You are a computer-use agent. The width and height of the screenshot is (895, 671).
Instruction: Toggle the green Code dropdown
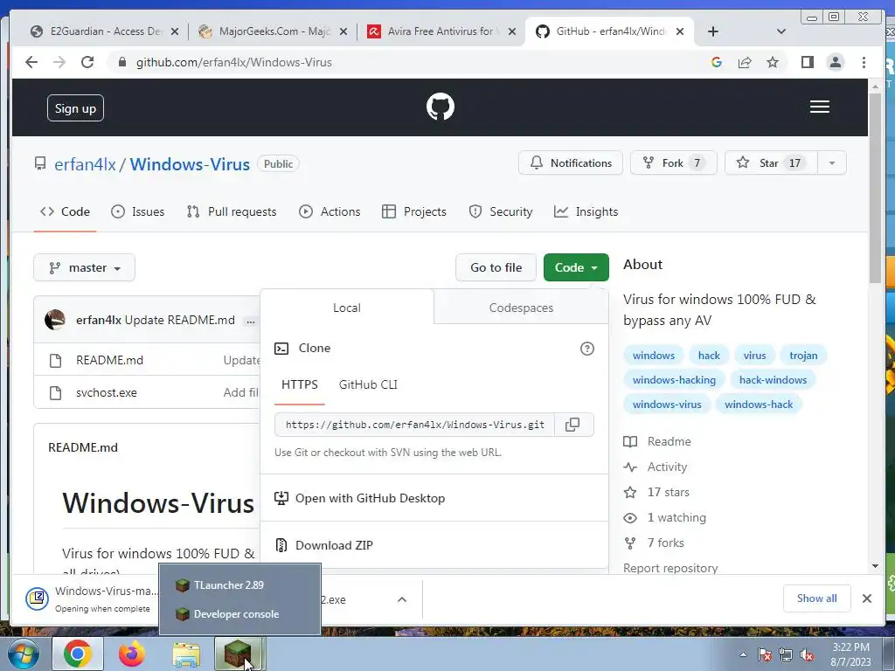(576, 267)
